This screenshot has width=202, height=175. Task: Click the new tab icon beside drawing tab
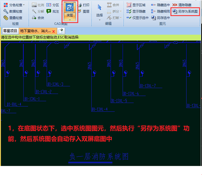[61, 31]
